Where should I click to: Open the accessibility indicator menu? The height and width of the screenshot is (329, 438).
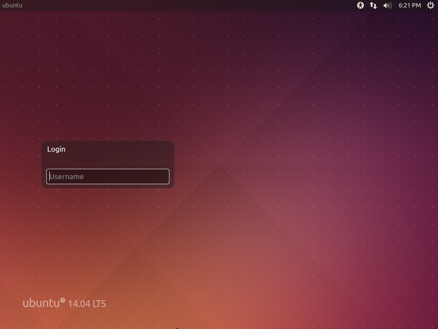361,5
